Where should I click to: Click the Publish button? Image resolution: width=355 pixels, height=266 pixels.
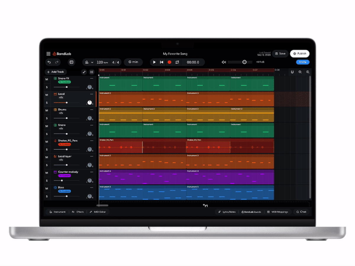300,53
